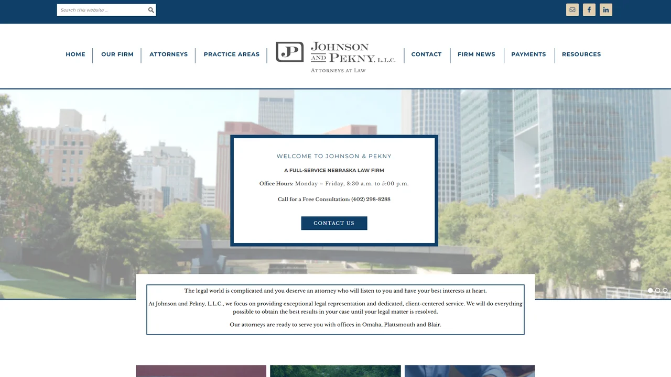The width and height of the screenshot is (671, 377).
Task: Open the Payments menu item
Action: point(528,54)
